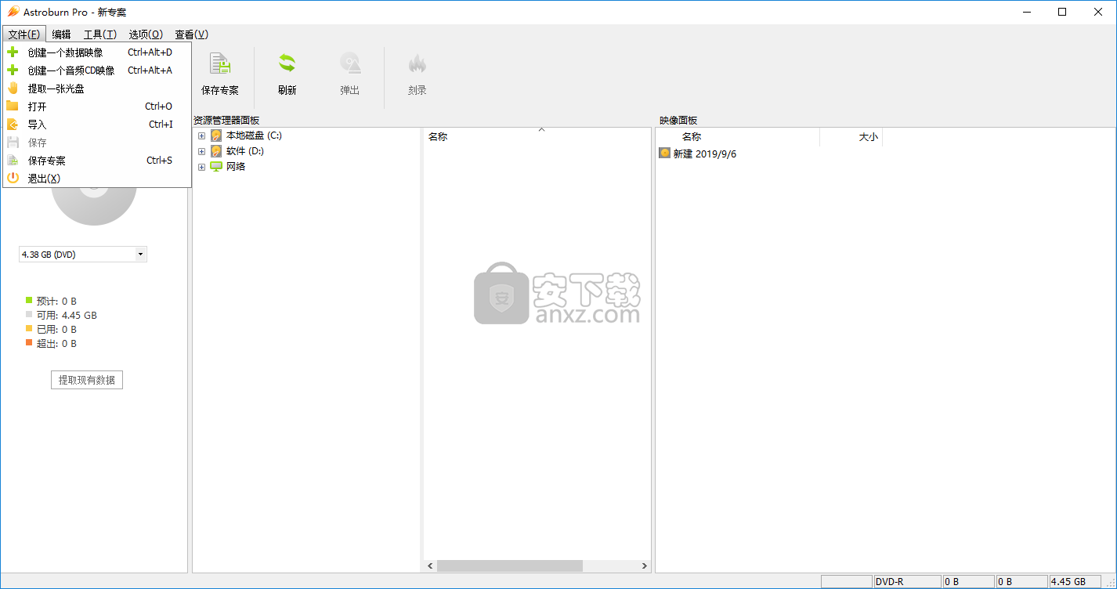Click the 可用: 4.45 GB text
The height and width of the screenshot is (589, 1117).
click(x=67, y=315)
